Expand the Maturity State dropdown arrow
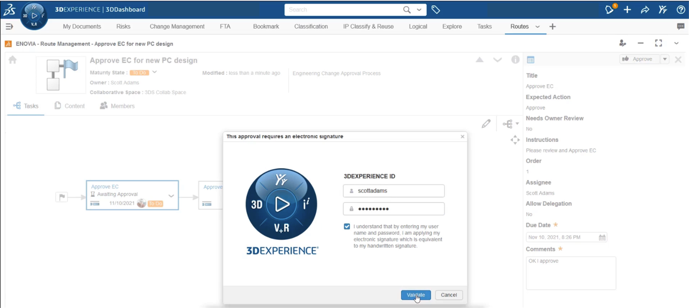This screenshot has width=689, height=308. tap(154, 72)
